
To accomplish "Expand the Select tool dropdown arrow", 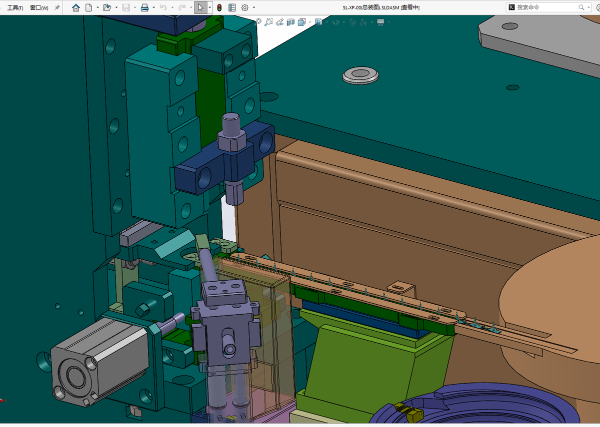I will point(209,7).
